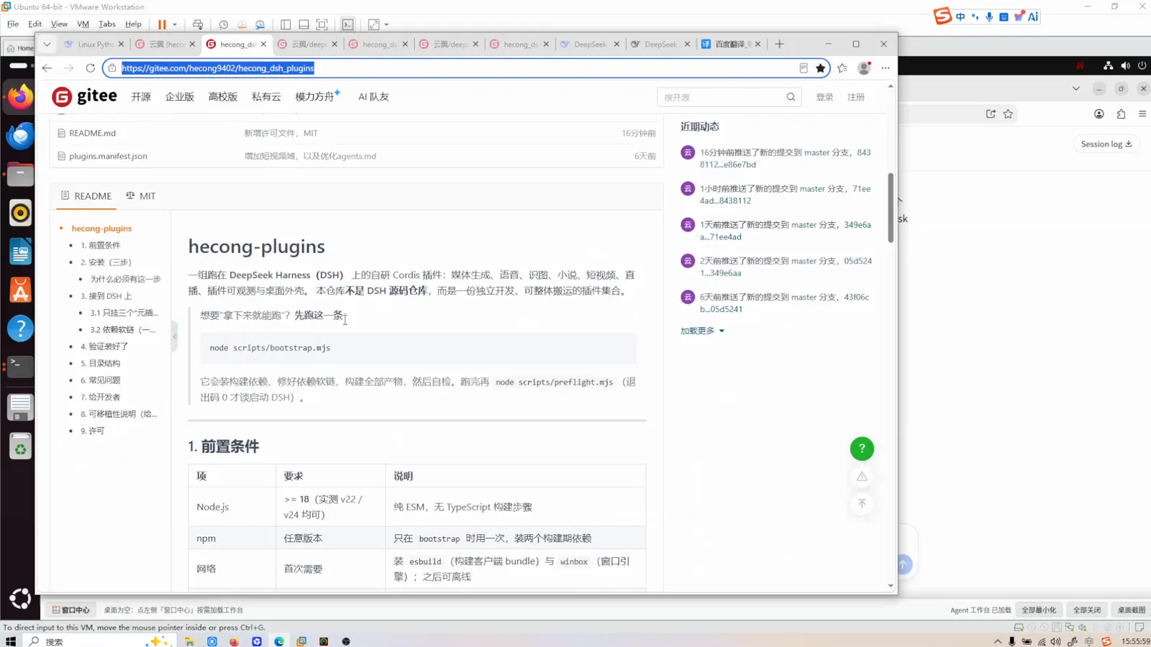1151x647 pixels.
Task: Open Trash in the Ubuntu dock
Action: 20,447
